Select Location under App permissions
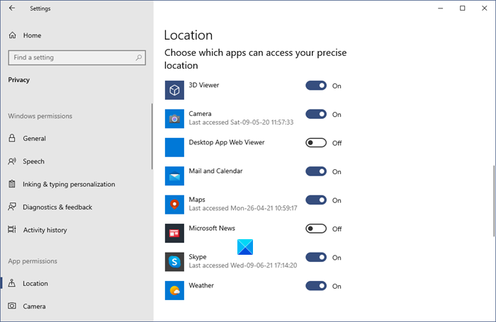Image resolution: width=496 pixels, height=322 pixels. (77, 283)
